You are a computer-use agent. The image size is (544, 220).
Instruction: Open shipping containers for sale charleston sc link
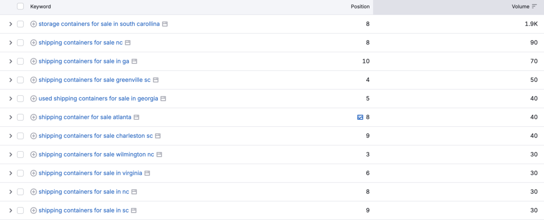(x=96, y=136)
